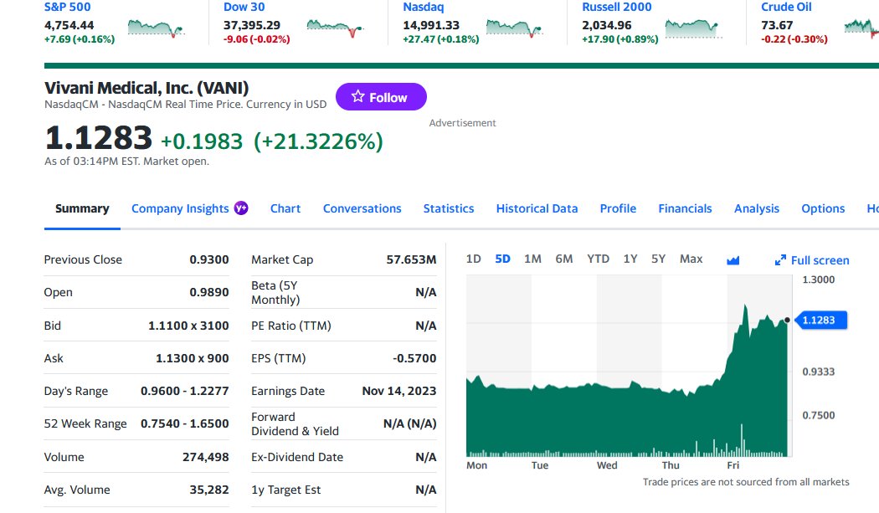Image resolution: width=879 pixels, height=513 pixels.
Task: Open the Company Insights tab
Action: [180, 208]
